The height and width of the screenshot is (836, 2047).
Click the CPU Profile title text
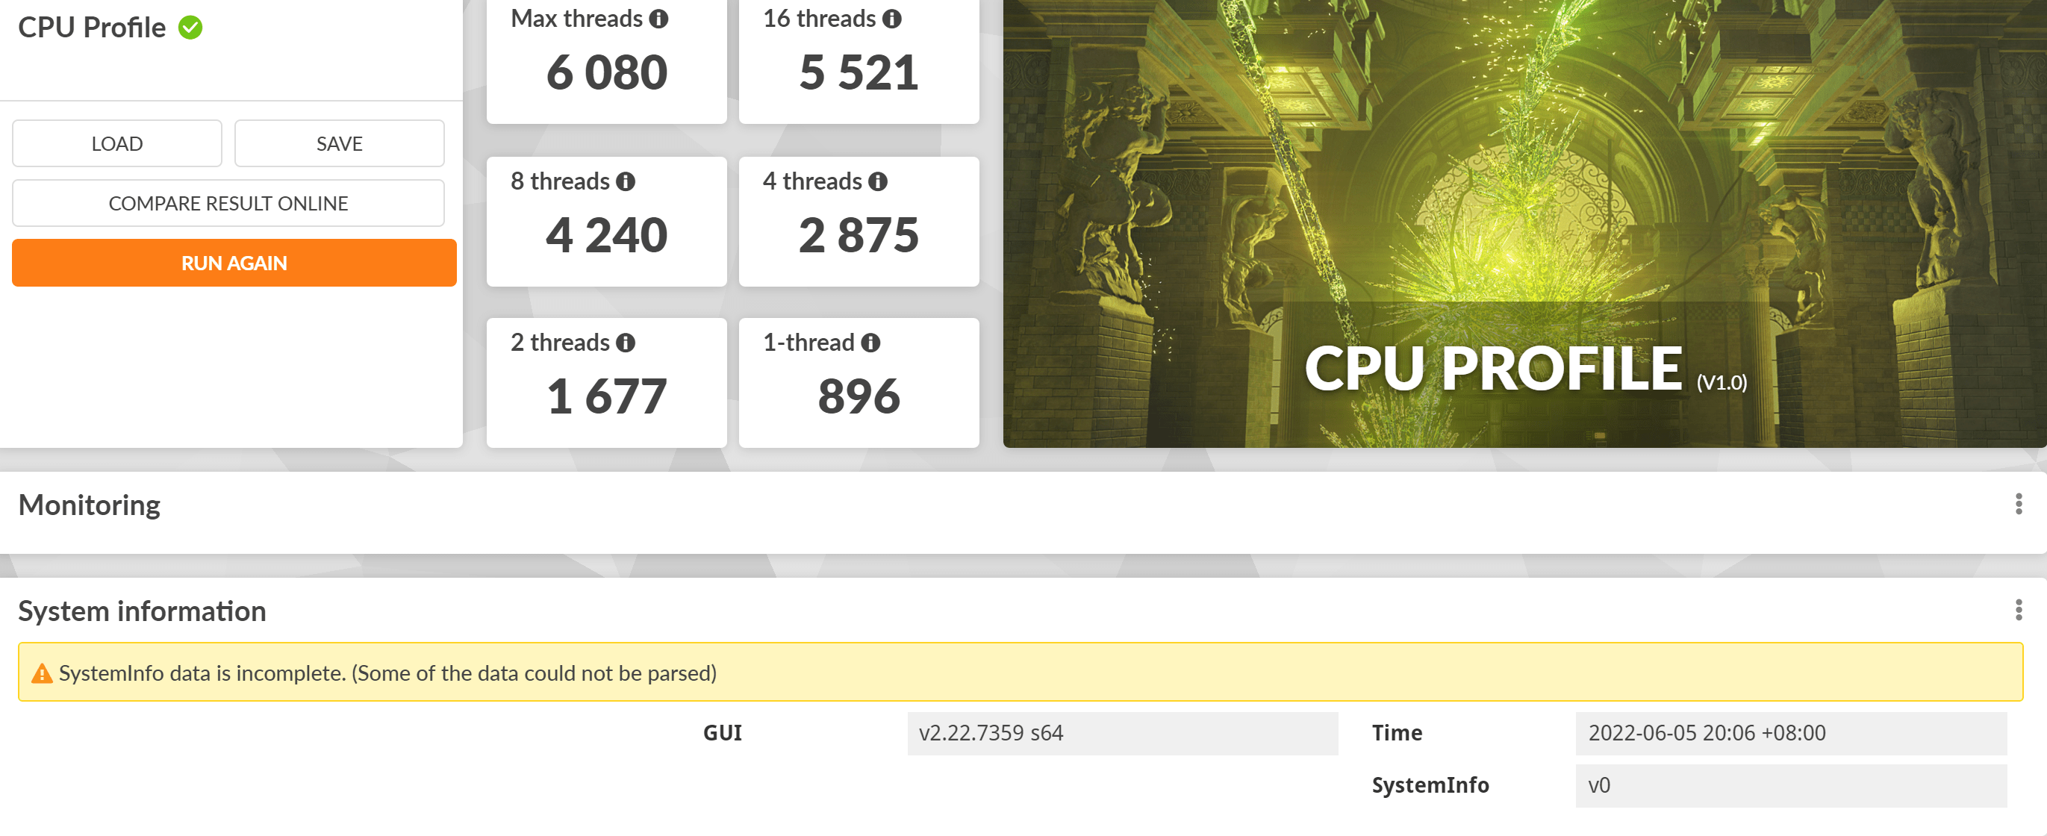91,28
